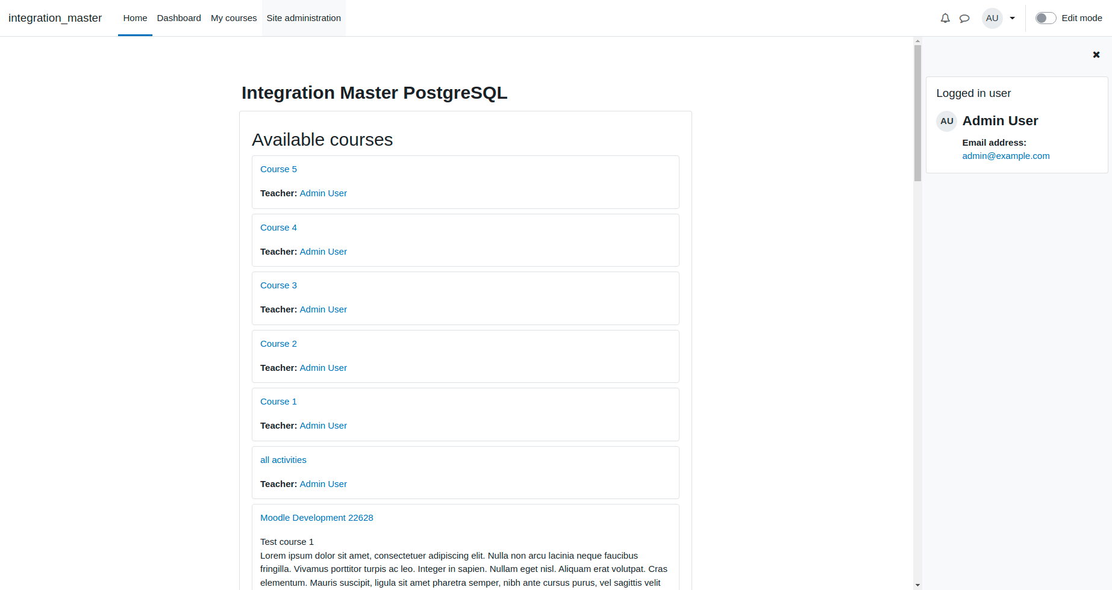This screenshot has height=590, width=1112.
Task: Click Admin User teacher link under Course 2
Action: click(x=323, y=368)
